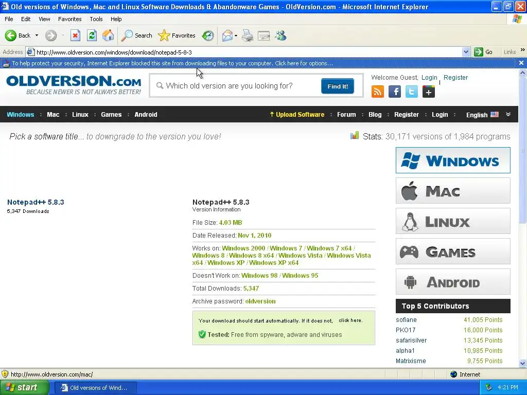Click the Notepad++ 5.8.3 title link
Image resolution: width=527 pixels, height=395 pixels.
tap(36, 202)
